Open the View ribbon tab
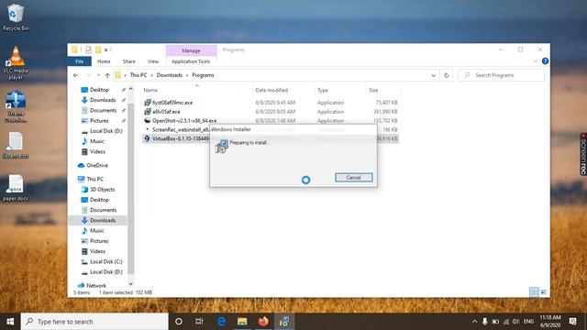Image resolution: width=587 pixels, height=330 pixels. tap(153, 61)
